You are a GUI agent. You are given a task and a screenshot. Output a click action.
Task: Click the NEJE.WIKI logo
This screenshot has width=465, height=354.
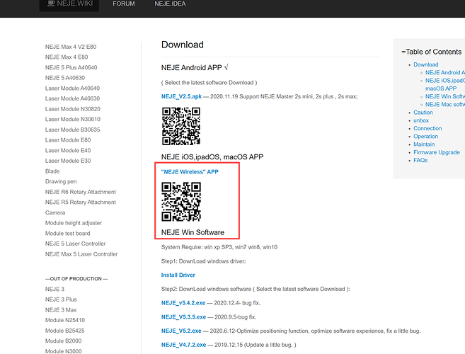(x=69, y=4)
